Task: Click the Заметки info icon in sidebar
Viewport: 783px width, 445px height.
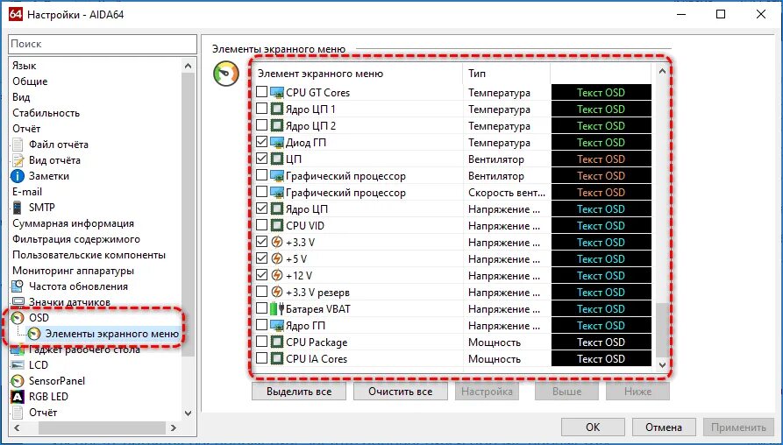Action: 18,176
